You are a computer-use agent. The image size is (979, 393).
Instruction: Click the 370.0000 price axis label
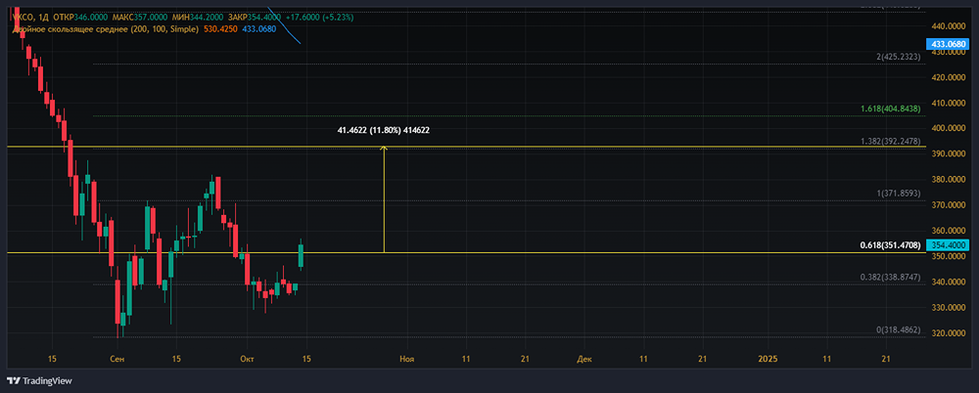(x=949, y=205)
